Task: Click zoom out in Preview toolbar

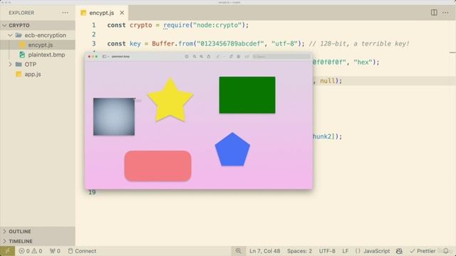Action: pyautogui.click(x=195, y=57)
